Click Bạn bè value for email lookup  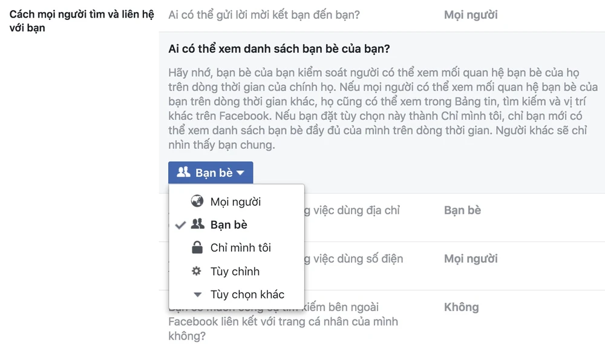462,211
